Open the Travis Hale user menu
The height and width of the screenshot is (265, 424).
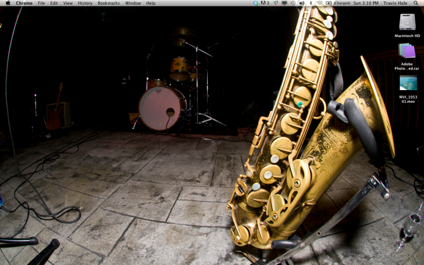[395, 3]
